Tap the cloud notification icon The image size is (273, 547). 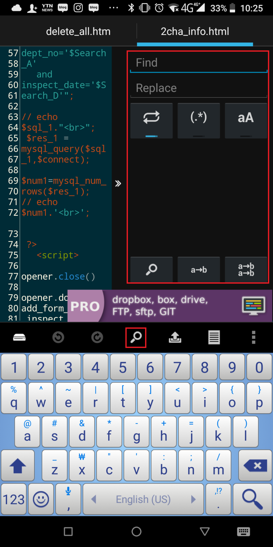coord(16,8)
